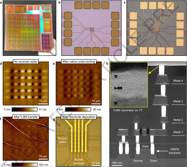This screenshot has width=187, height=167.
Task: Click the panel letter 'b'
Action: click(x=59, y=2)
